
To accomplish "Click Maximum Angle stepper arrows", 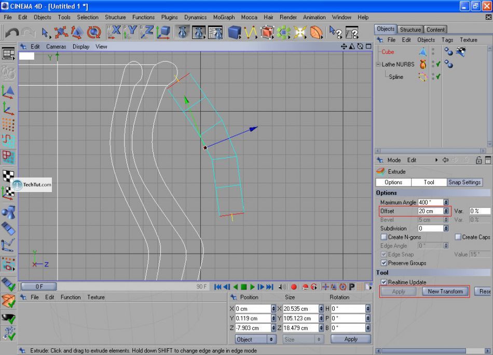I will point(446,202).
